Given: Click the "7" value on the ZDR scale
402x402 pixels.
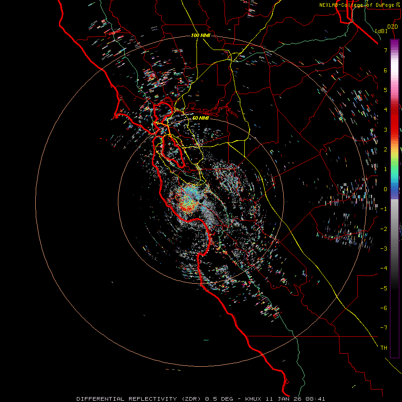Looking at the screenshot, I should [385, 50].
